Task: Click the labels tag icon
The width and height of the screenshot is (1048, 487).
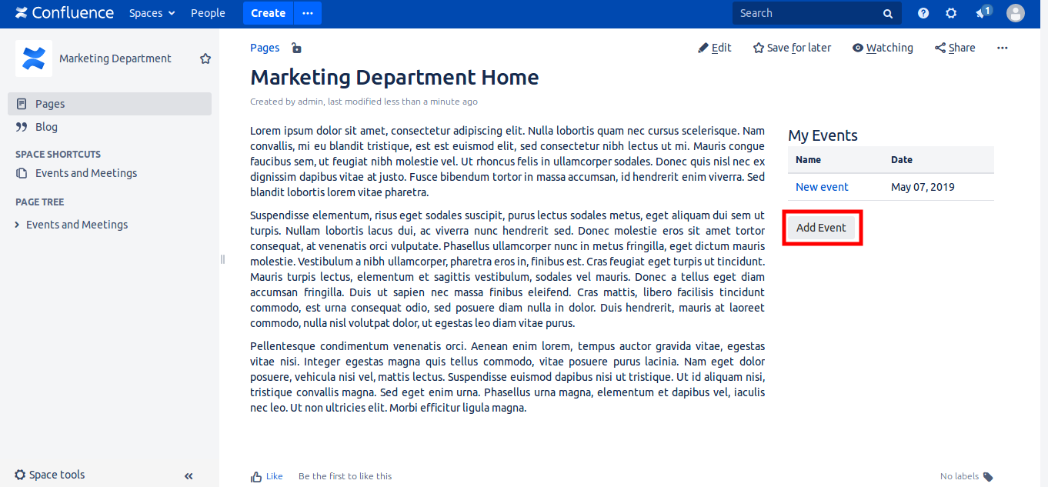Action: [x=989, y=476]
